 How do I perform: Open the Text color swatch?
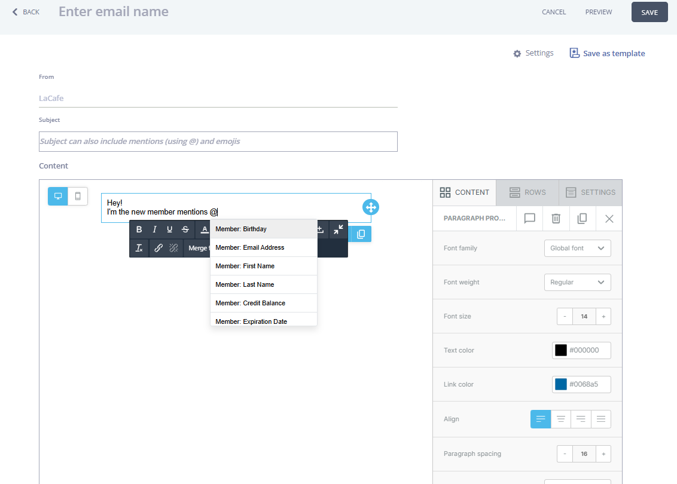click(x=561, y=350)
